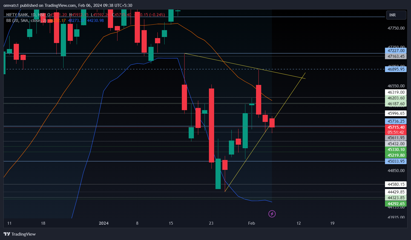Click the 47750.00 price scale label
The height and width of the screenshot is (240, 411).
click(396, 28)
